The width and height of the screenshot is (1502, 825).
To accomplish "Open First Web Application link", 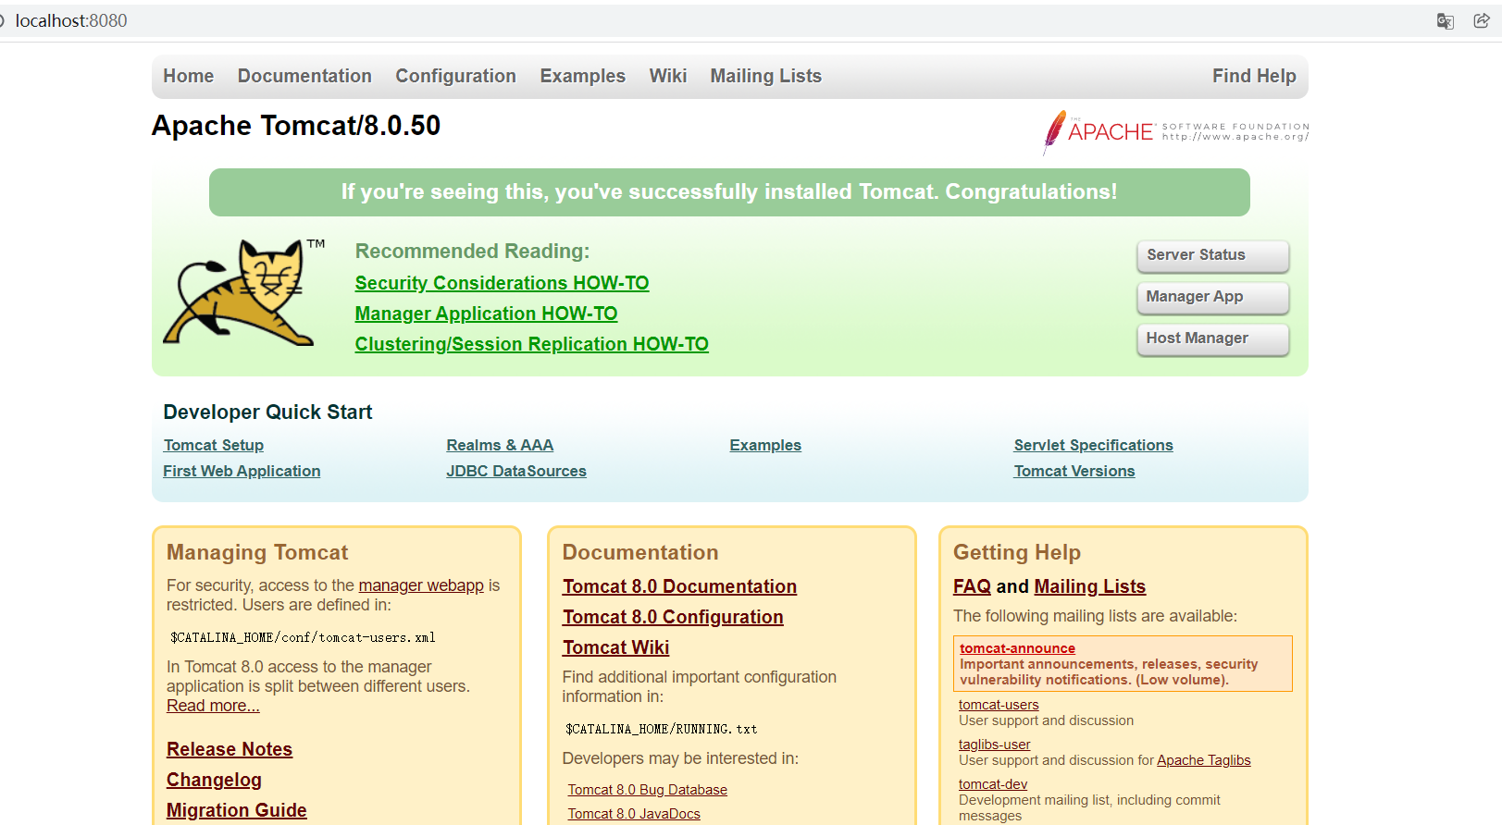I will (x=242, y=471).
